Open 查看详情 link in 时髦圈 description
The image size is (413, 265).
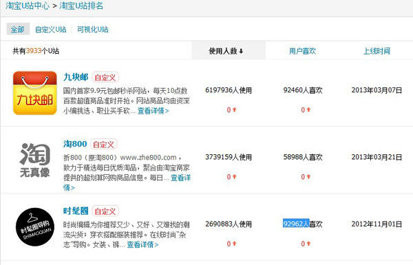[x=142, y=245]
